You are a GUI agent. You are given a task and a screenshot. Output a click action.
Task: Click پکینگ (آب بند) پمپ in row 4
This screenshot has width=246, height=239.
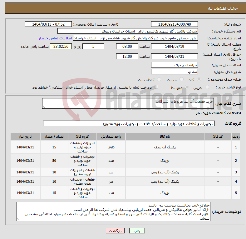[x=165, y=182]
